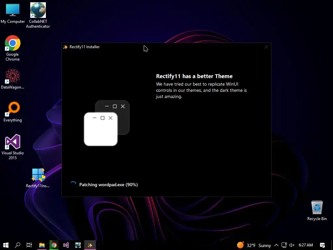Close the Rectify11 Installer window
Screen dimensions: 333x250
tap(266, 47)
